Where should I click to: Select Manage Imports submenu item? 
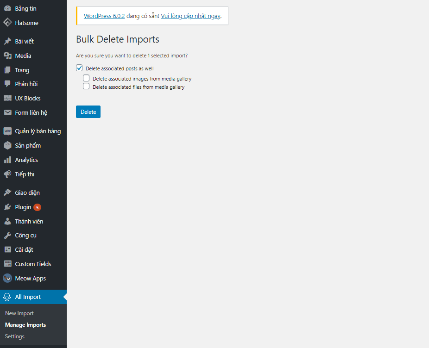25,325
